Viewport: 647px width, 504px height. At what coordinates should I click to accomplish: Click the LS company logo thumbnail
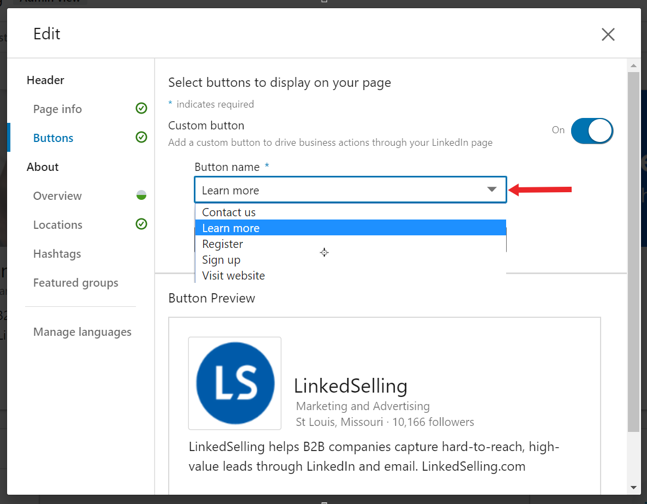tap(235, 383)
